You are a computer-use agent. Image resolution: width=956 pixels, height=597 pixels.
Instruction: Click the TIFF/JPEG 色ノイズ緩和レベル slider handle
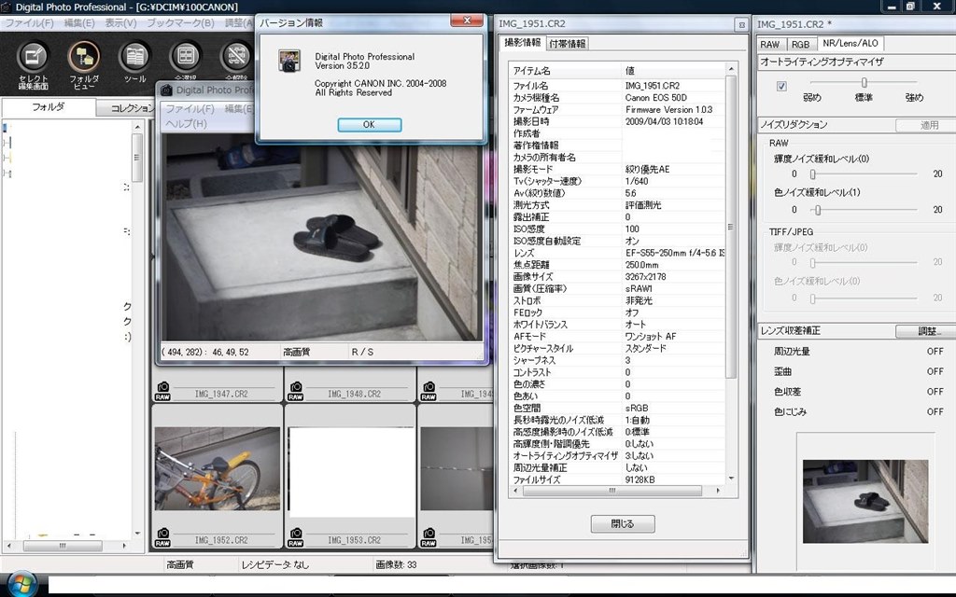813,298
